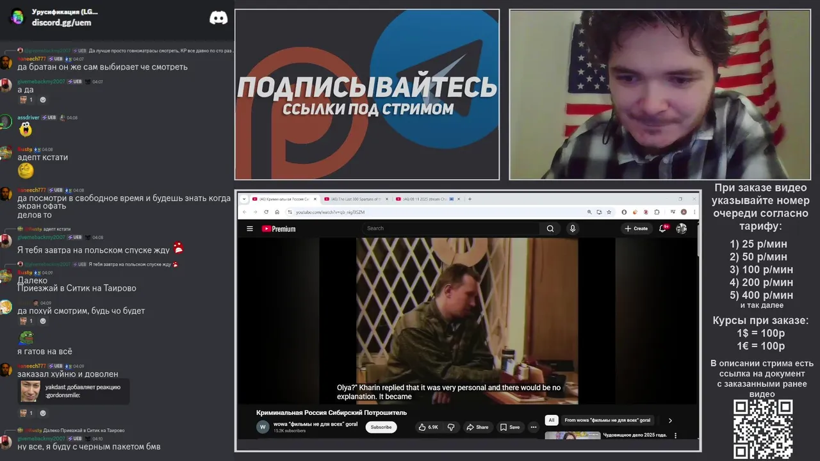Bookmark this page with star icon
The height and width of the screenshot is (461, 820).
[609, 212]
